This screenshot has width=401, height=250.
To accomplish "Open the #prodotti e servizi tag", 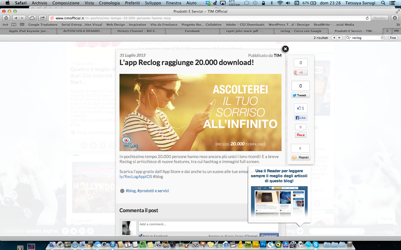I will (x=153, y=191).
